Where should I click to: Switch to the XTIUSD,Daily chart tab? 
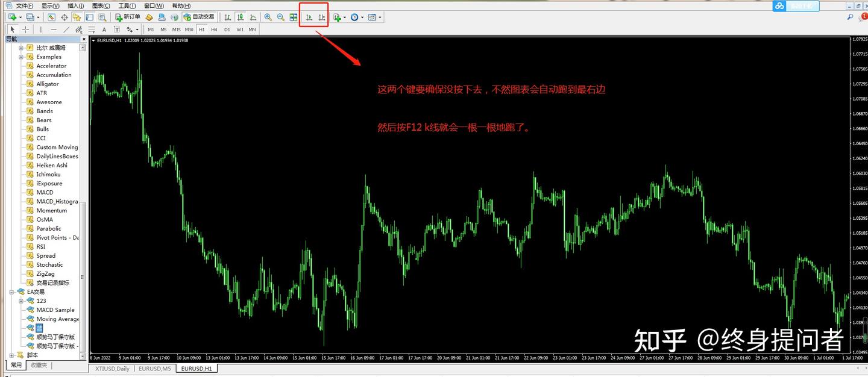point(112,369)
